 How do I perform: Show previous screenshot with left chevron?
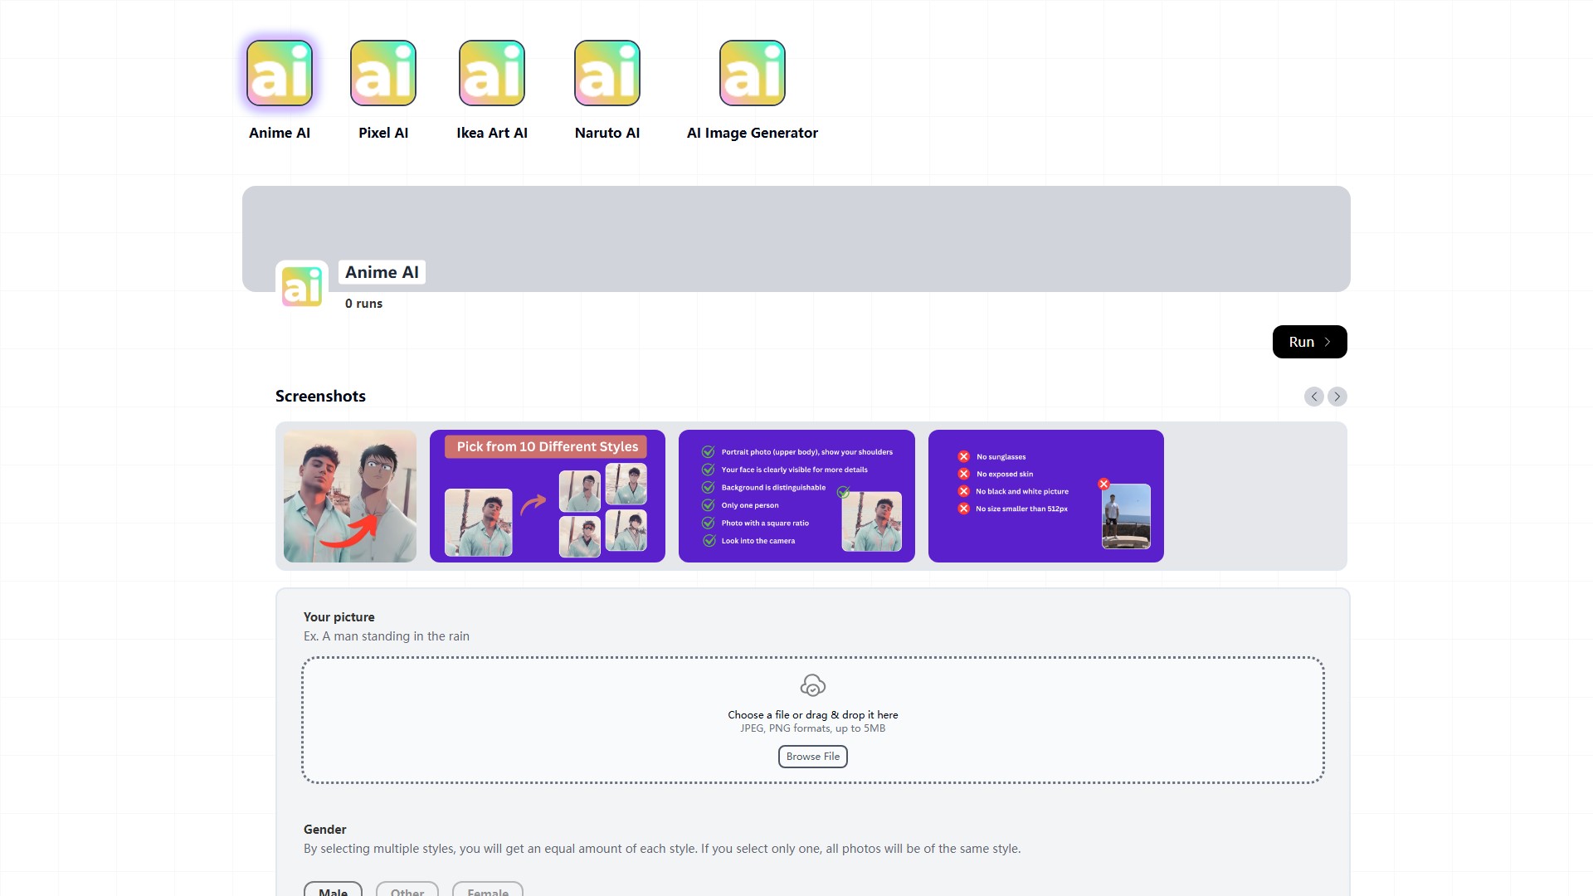[1313, 397]
